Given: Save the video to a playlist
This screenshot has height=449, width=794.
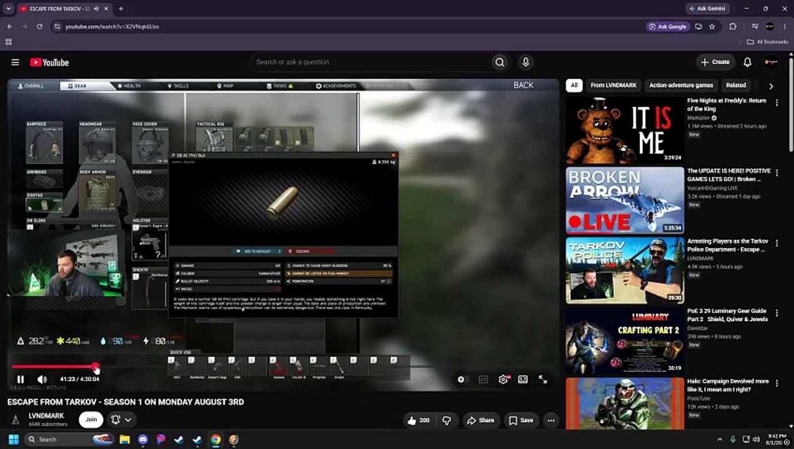Looking at the screenshot, I should 521,420.
